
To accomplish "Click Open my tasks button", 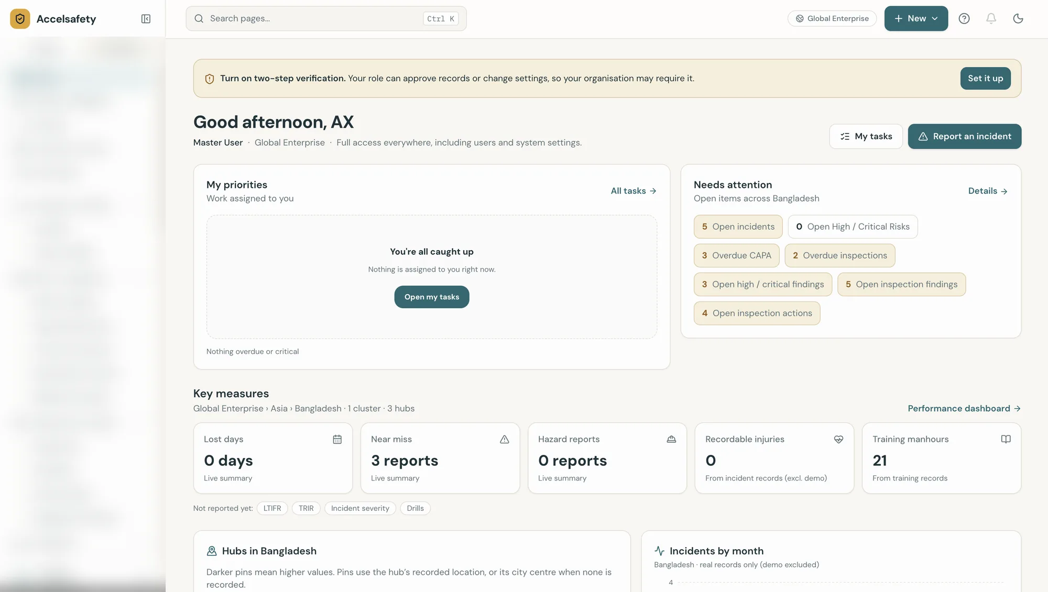I will click(432, 297).
